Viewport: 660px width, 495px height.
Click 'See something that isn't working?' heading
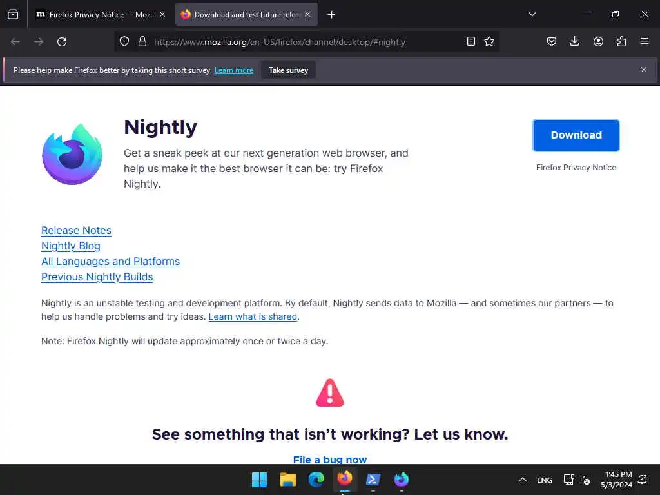tap(330, 434)
